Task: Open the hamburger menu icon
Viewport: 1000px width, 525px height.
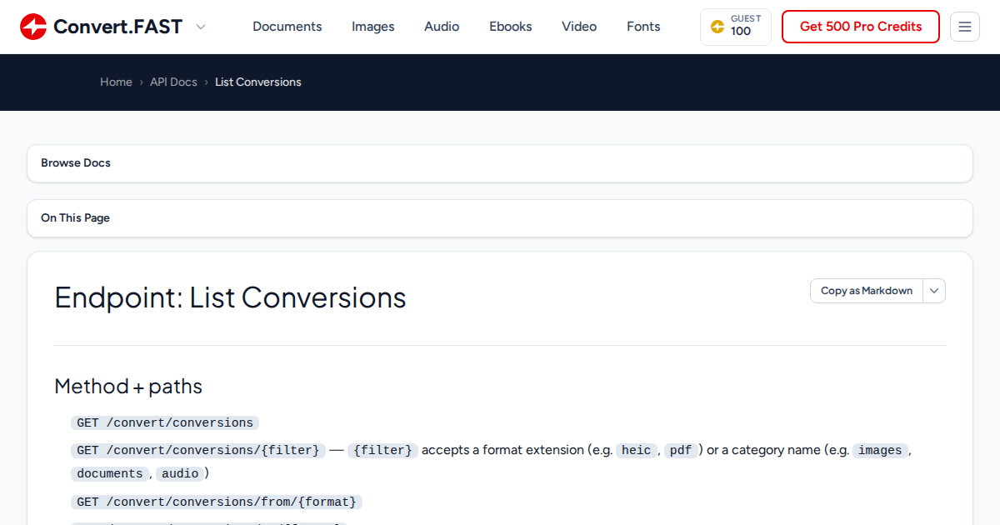Action: pyautogui.click(x=965, y=27)
